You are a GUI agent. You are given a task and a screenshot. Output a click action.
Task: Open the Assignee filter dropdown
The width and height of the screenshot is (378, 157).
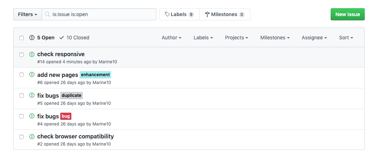tap(314, 38)
